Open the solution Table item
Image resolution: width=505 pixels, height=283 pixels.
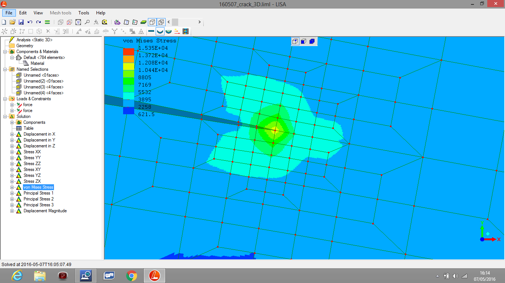[28, 128]
